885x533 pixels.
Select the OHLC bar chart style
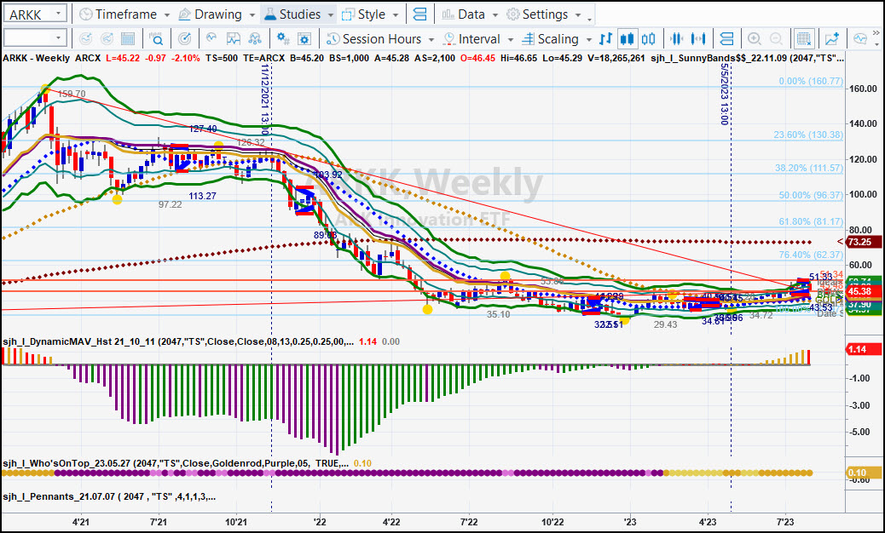click(x=605, y=38)
